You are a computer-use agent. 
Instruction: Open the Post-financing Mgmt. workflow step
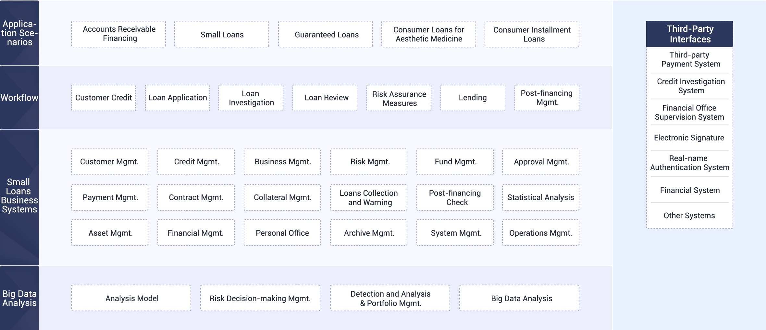point(547,98)
